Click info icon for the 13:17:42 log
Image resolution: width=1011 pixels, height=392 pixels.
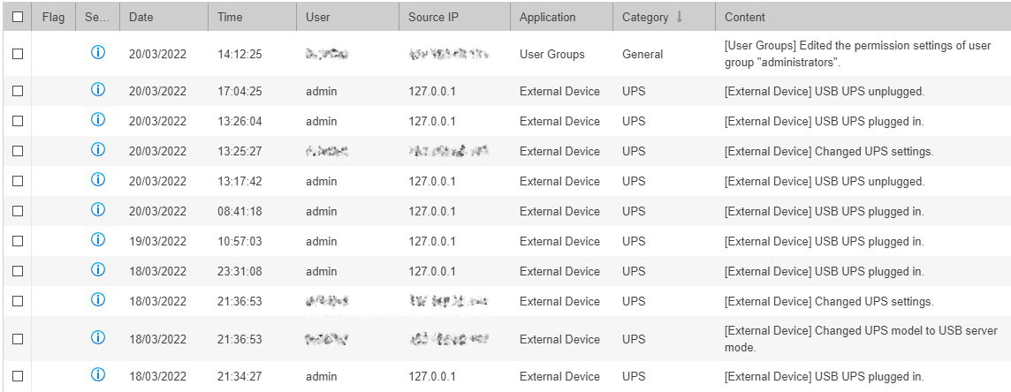98,180
